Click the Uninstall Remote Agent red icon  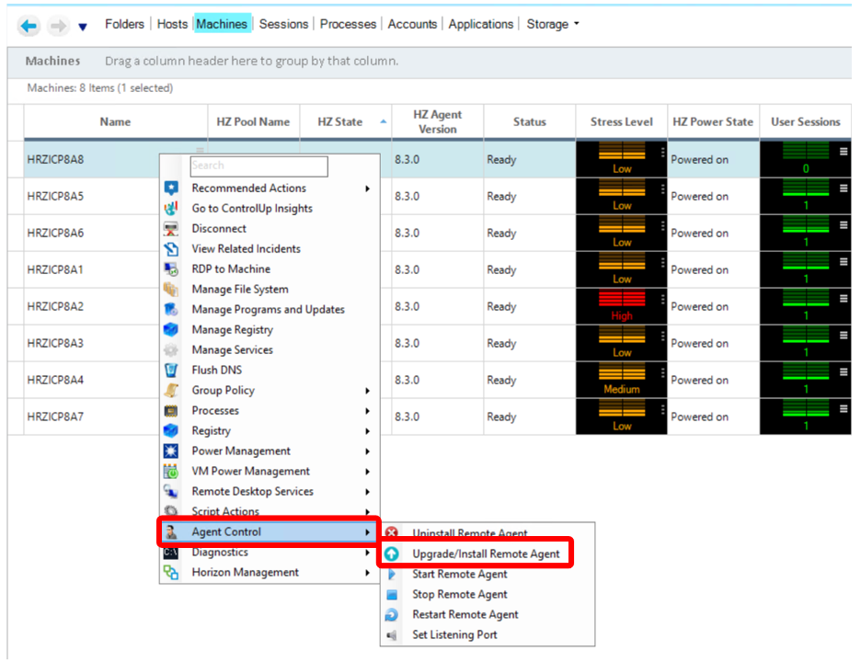point(392,533)
